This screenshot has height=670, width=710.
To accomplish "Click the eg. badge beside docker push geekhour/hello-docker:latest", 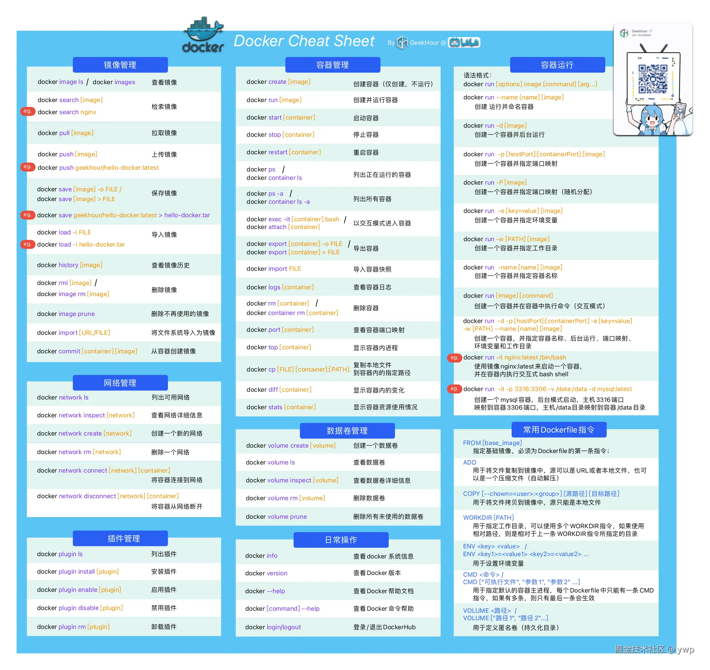I will [28, 166].
